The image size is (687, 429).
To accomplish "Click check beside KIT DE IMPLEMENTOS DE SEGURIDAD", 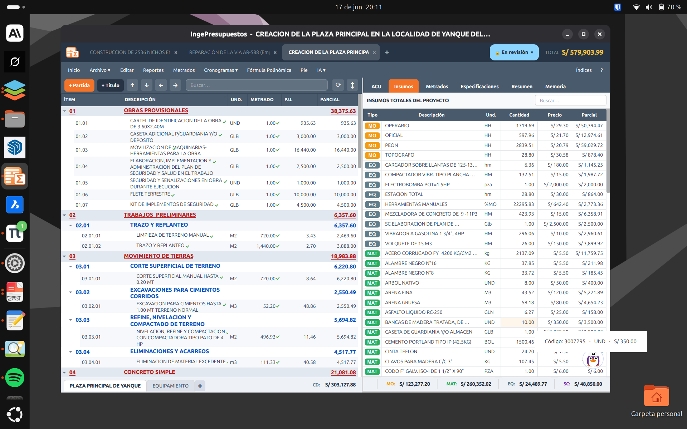I will pyautogui.click(x=217, y=205).
